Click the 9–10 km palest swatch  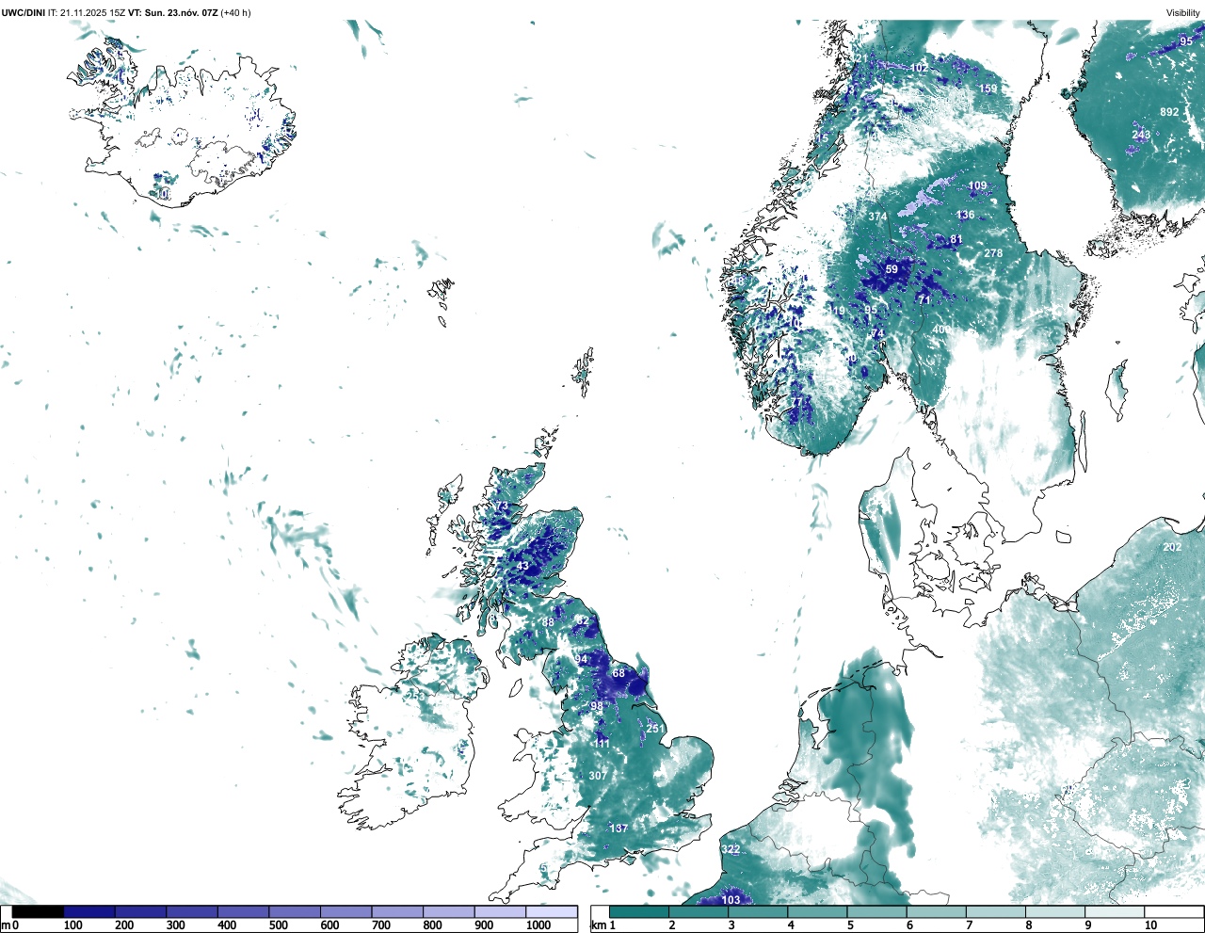click(x=1115, y=911)
